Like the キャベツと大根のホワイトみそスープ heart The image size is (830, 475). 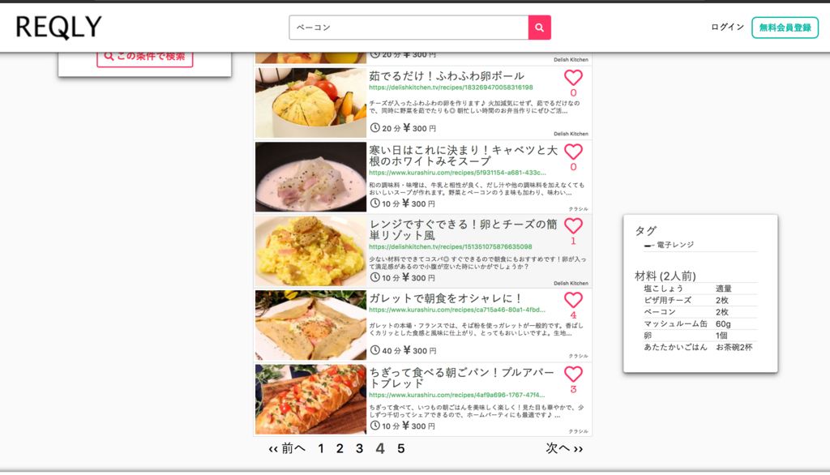(573, 152)
